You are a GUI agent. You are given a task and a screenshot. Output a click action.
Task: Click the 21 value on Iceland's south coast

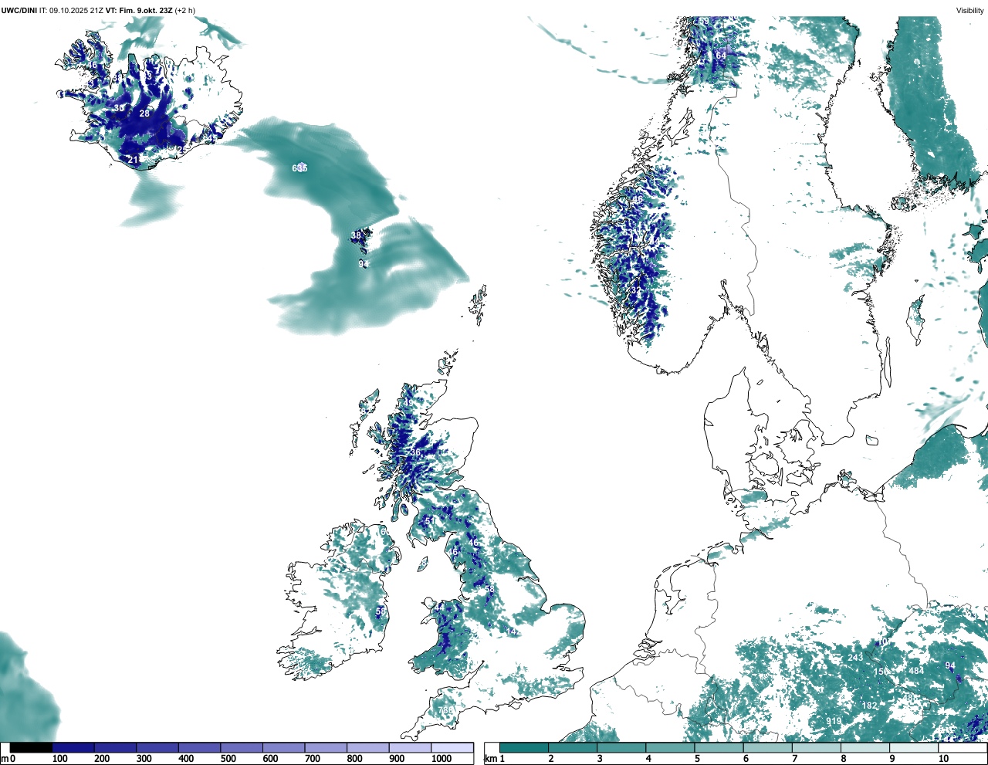point(133,160)
